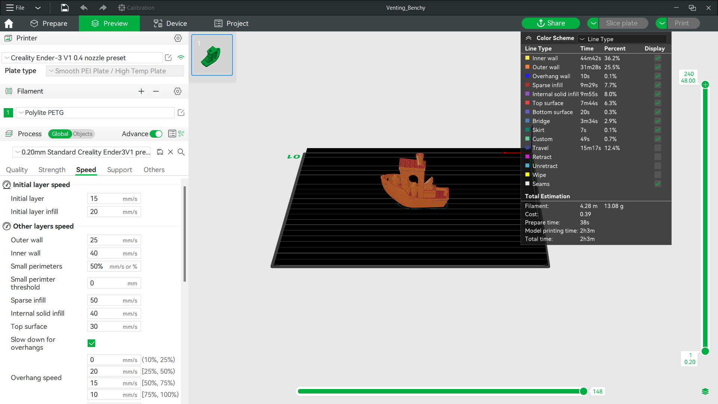
Task: Click the green process settings icon beside Advance
Action: (x=181, y=134)
